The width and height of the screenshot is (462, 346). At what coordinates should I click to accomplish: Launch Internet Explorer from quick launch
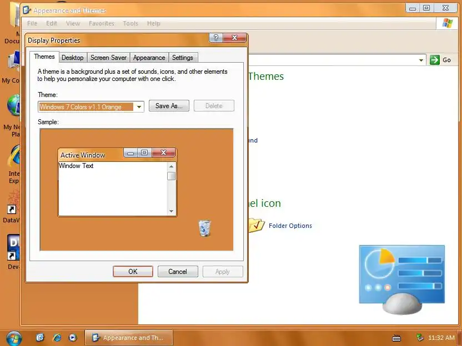point(57,338)
